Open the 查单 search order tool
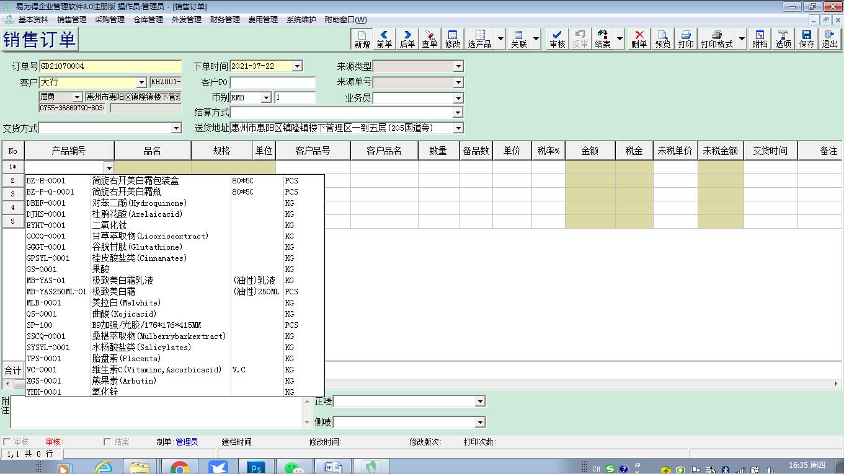The image size is (844, 474). [430, 39]
